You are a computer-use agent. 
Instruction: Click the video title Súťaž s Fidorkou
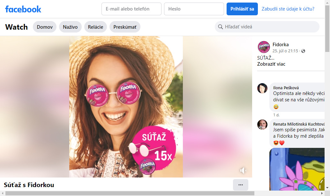tap(29, 185)
